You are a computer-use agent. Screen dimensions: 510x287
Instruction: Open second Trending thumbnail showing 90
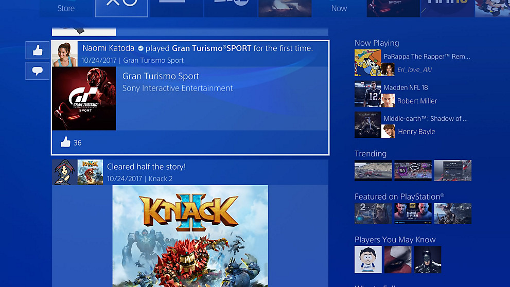coord(413,170)
